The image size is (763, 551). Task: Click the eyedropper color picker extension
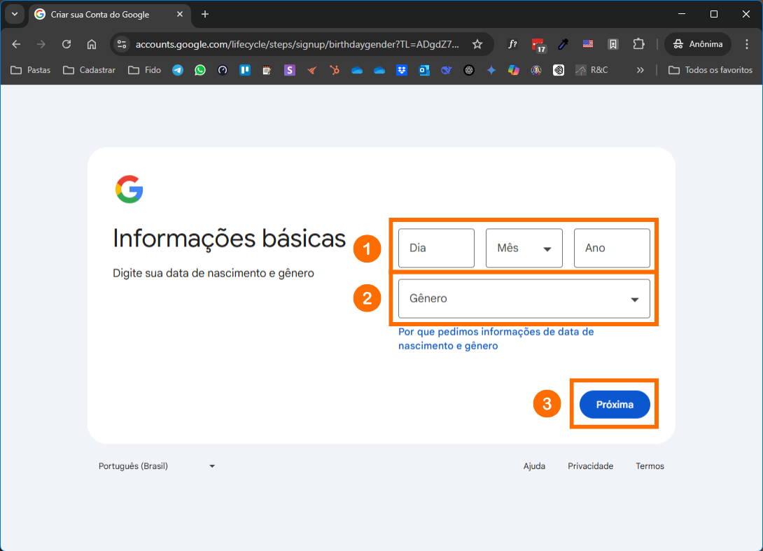click(563, 44)
